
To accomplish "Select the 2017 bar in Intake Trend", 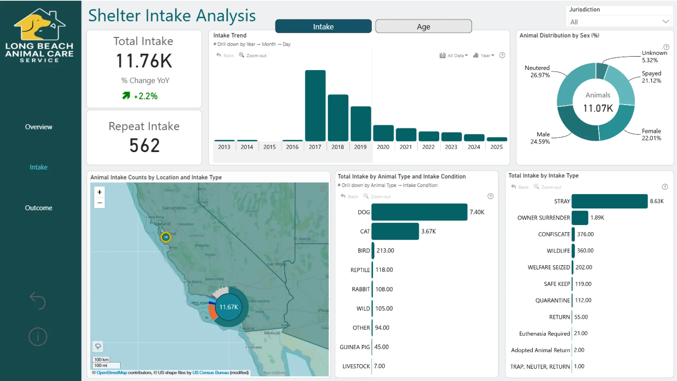I will point(315,106).
